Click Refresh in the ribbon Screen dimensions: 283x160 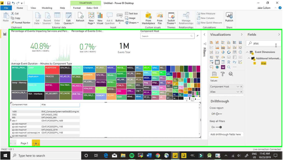click(x=80, y=17)
